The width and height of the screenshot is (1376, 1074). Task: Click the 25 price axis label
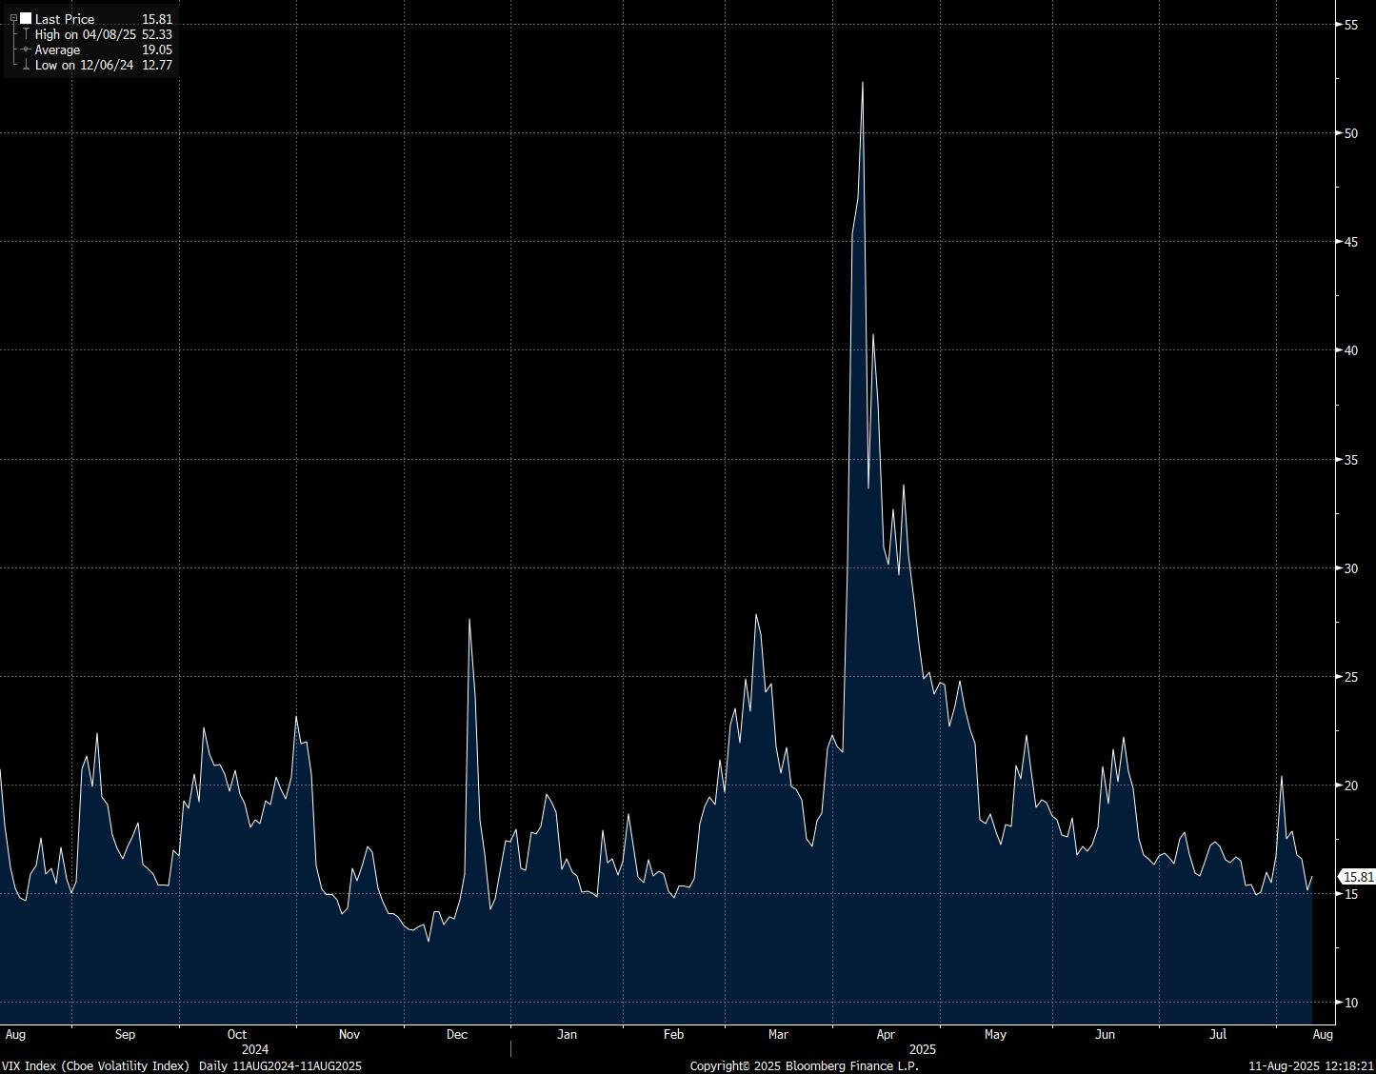[1350, 677]
